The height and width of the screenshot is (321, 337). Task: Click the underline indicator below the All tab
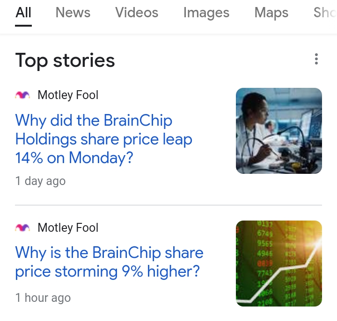[x=23, y=25]
